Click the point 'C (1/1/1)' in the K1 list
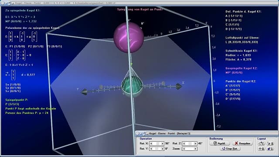 (232, 24)
